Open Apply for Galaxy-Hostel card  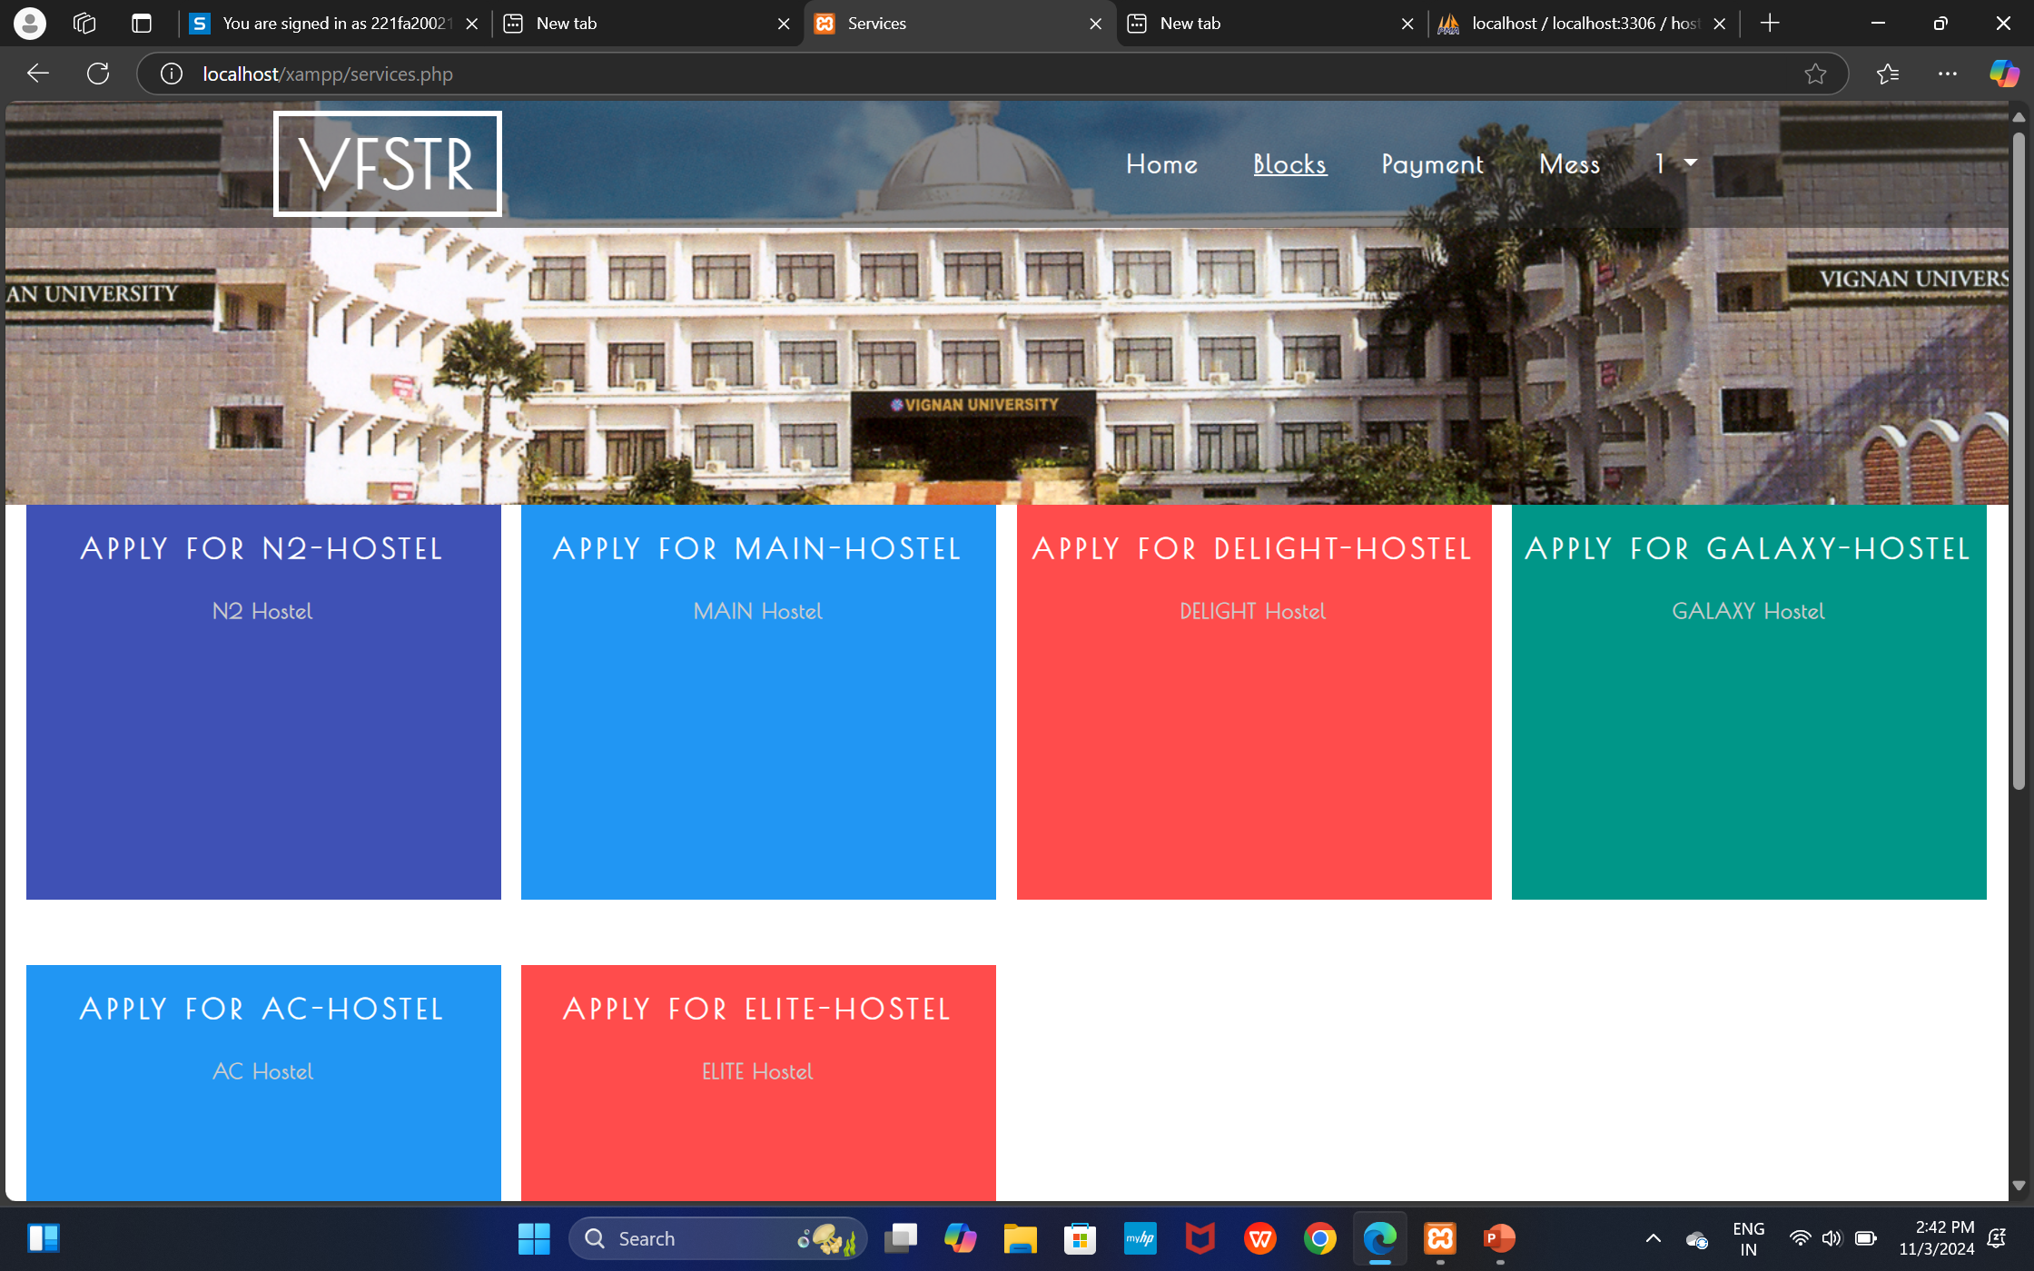(1749, 702)
